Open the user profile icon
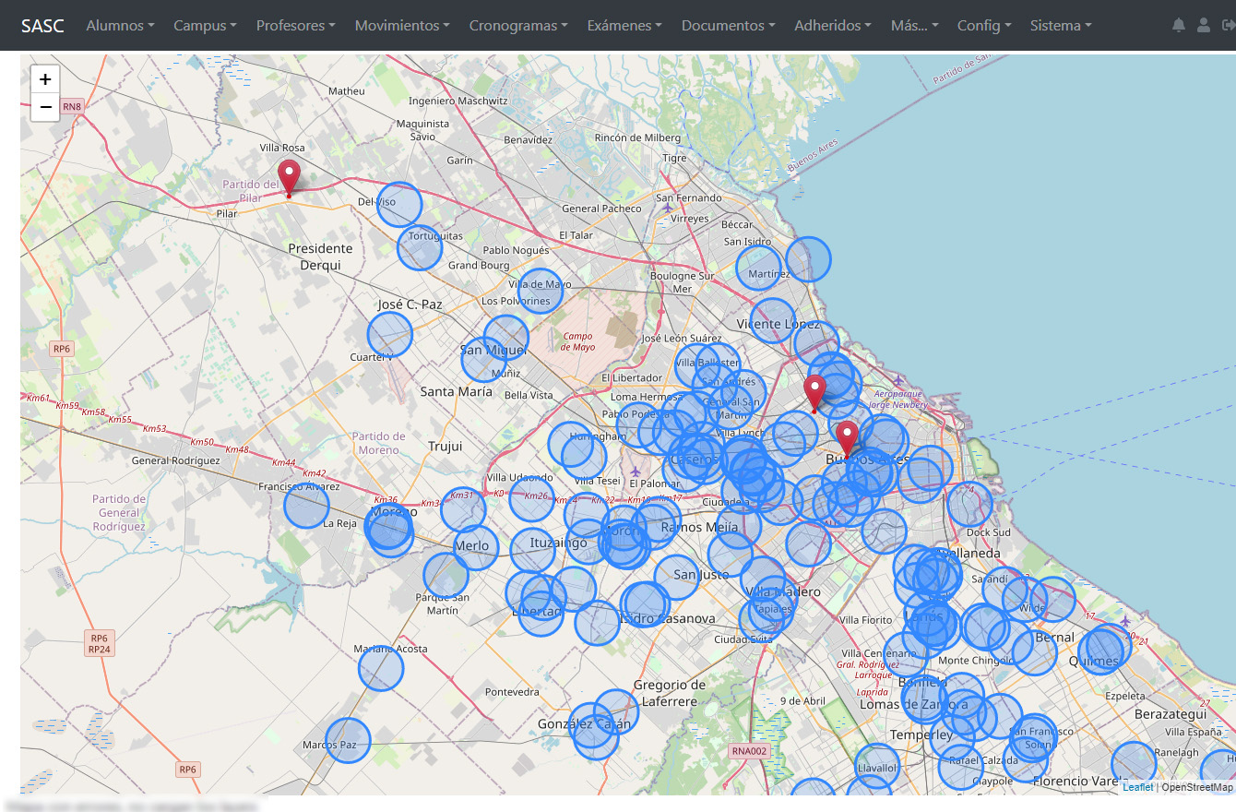1236x812 pixels. tap(1204, 26)
